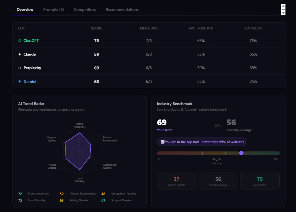The width and height of the screenshot is (296, 212).
Task: Click the Industry Benchmark heading
Action: [x=174, y=104]
